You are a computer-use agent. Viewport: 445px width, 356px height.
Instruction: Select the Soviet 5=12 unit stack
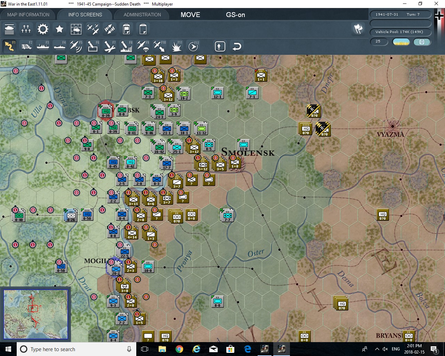203,164
